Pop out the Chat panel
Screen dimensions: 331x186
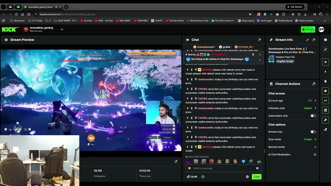(x=259, y=40)
